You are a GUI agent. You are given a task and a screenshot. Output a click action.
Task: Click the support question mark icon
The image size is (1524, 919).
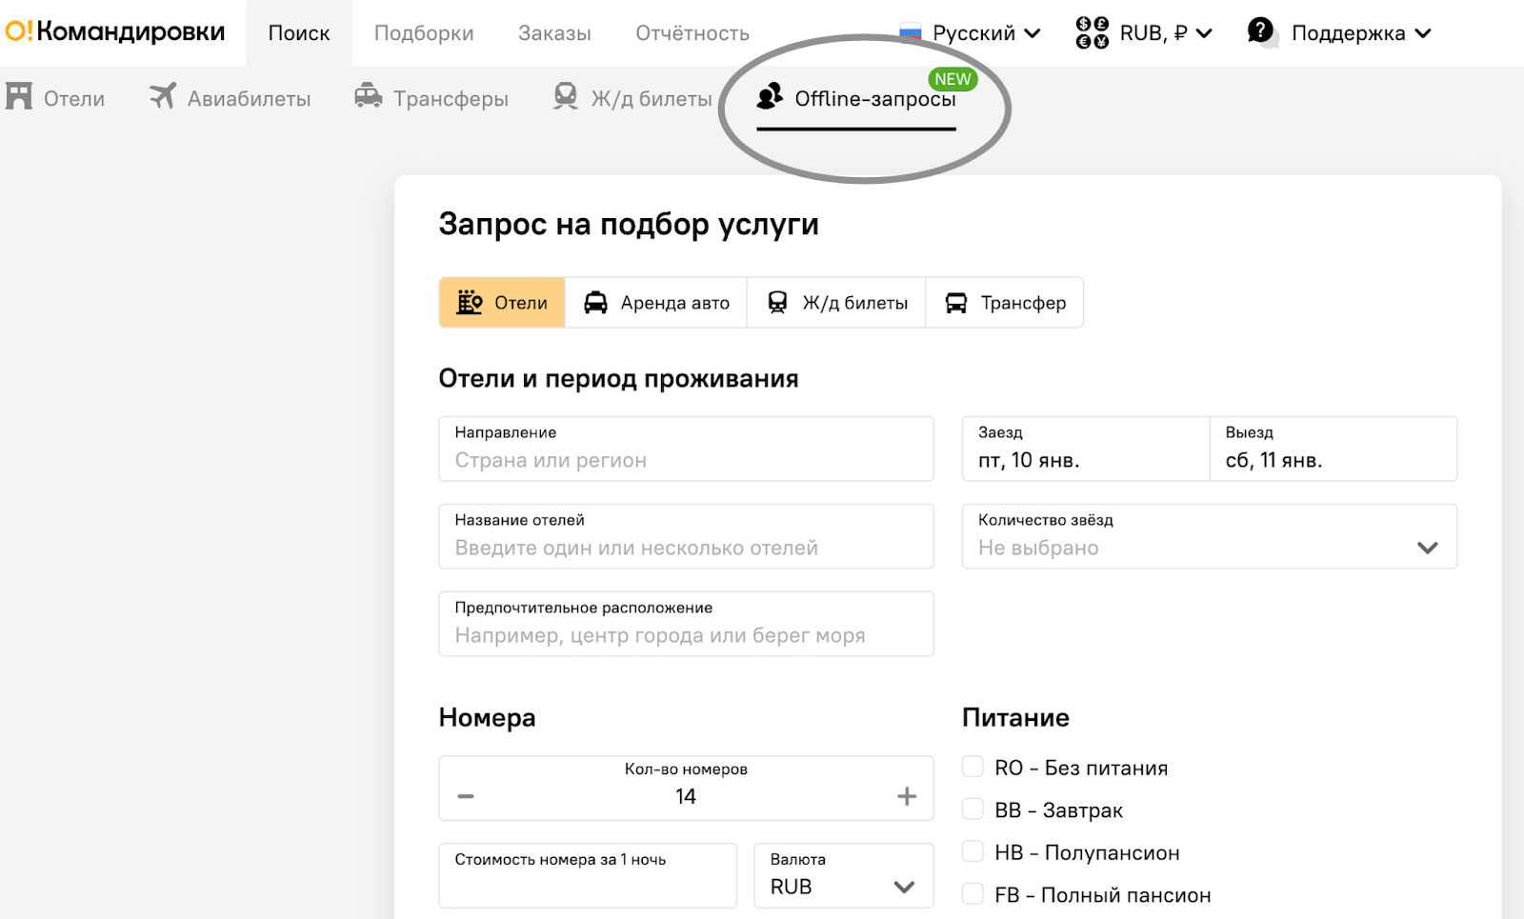pos(1261,31)
